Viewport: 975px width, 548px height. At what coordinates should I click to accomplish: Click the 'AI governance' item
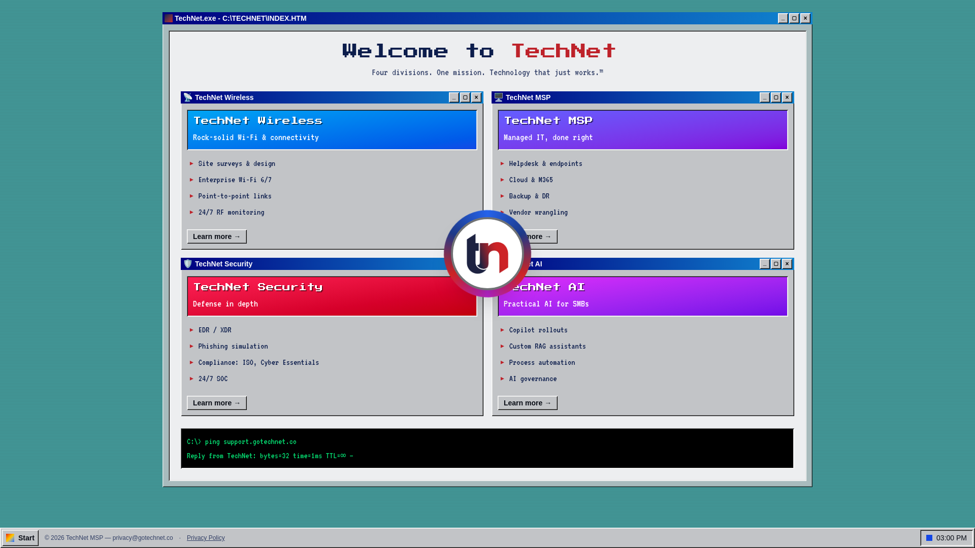click(x=533, y=379)
